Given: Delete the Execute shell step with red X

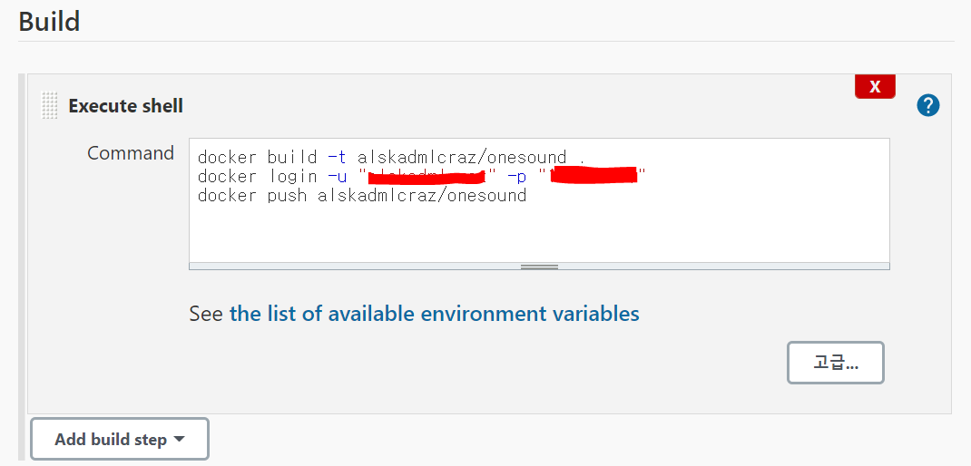Looking at the screenshot, I should (x=875, y=87).
